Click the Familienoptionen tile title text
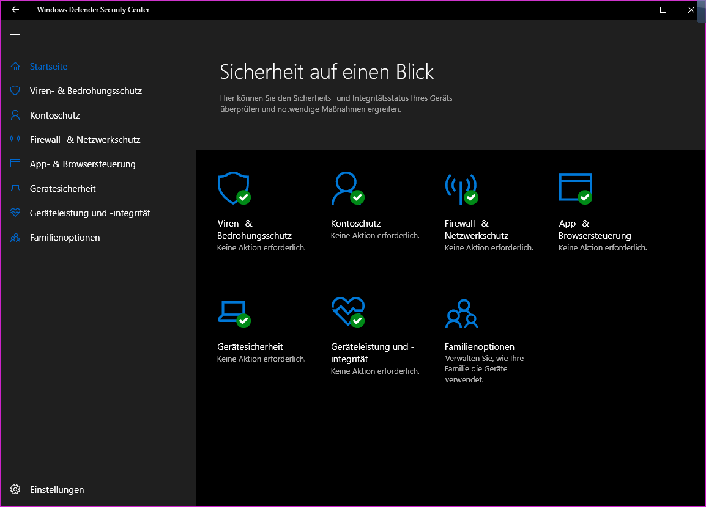The image size is (706, 507). (x=480, y=347)
